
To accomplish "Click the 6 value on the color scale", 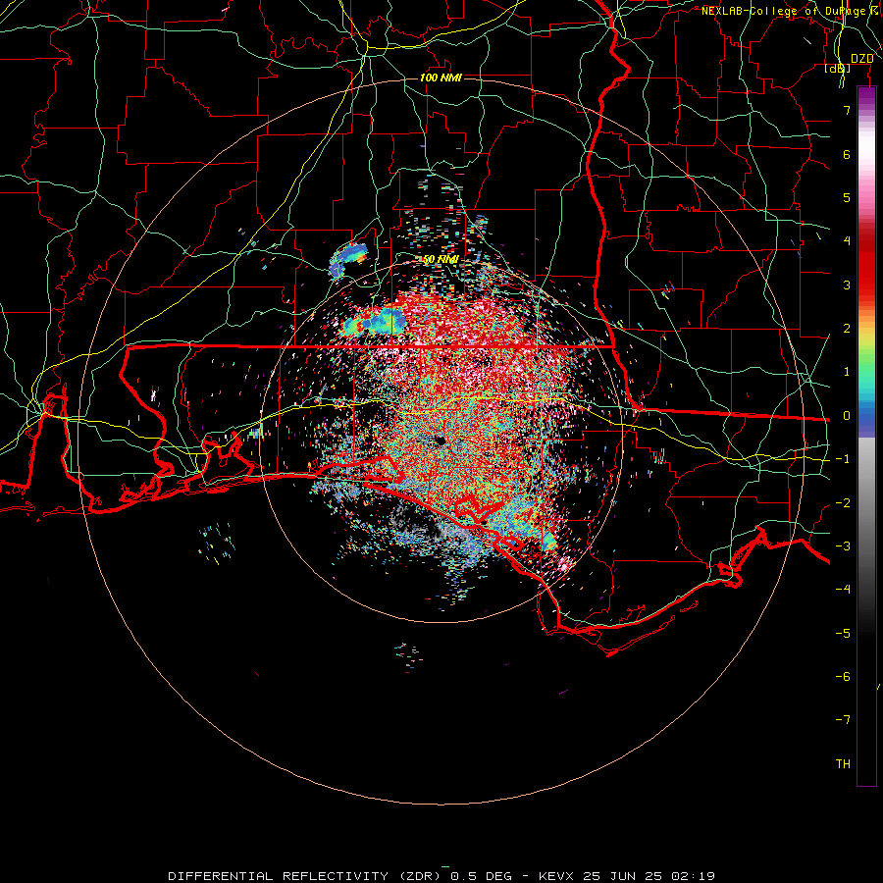I will point(847,154).
